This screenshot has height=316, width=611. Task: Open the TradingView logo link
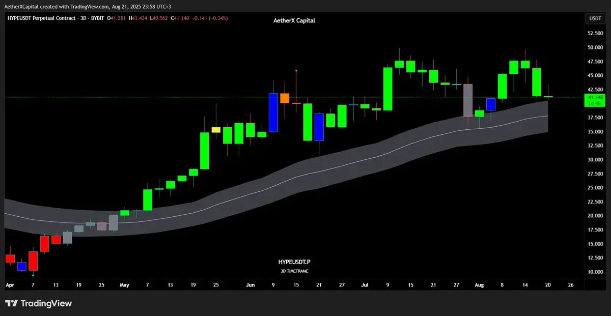click(39, 304)
